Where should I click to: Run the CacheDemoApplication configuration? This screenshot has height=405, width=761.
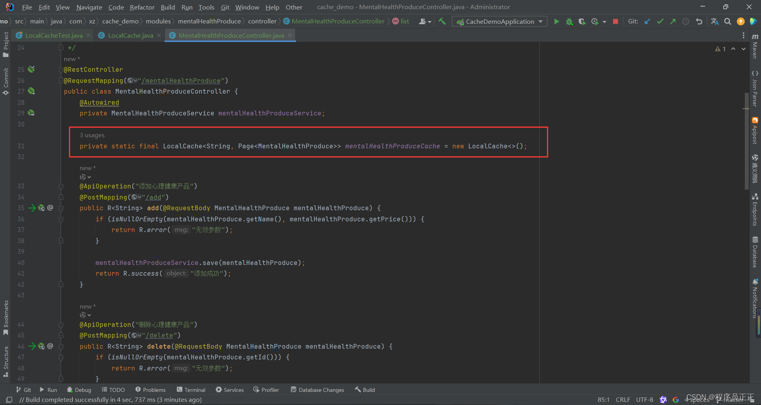[x=556, y=21]
